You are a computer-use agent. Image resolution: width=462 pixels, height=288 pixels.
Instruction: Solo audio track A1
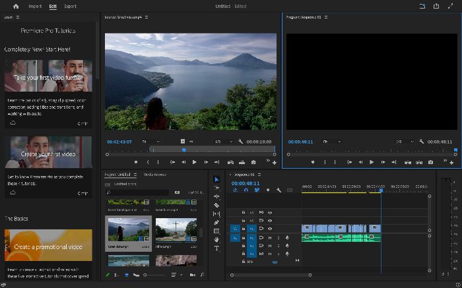tap(279, 237)
